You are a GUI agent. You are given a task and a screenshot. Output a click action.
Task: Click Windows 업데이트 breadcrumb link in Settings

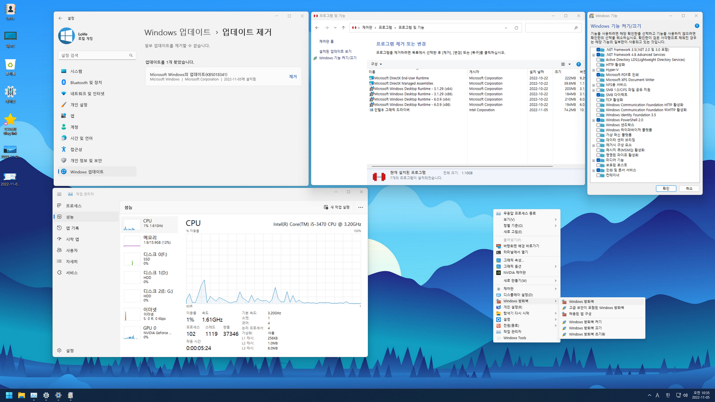click(x=177, y=32)
